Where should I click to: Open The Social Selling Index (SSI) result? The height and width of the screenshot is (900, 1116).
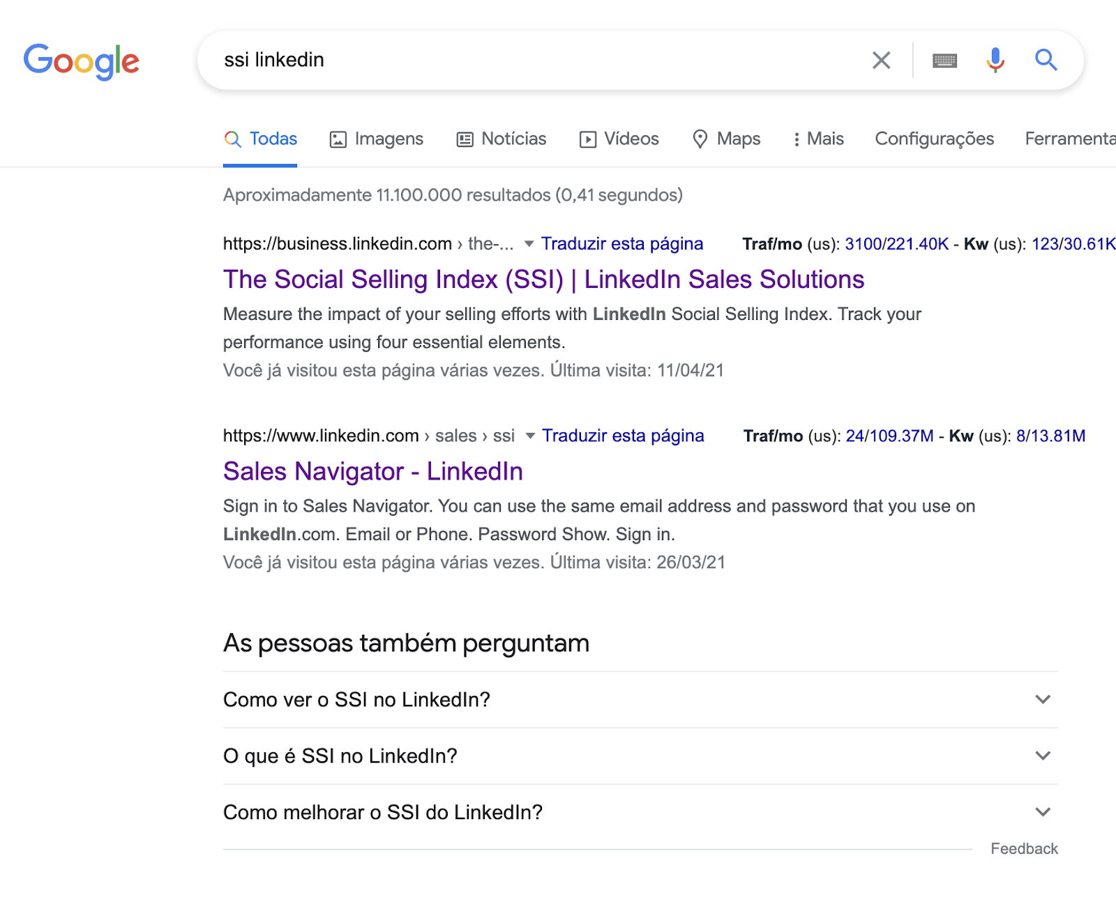click(543, 279)
